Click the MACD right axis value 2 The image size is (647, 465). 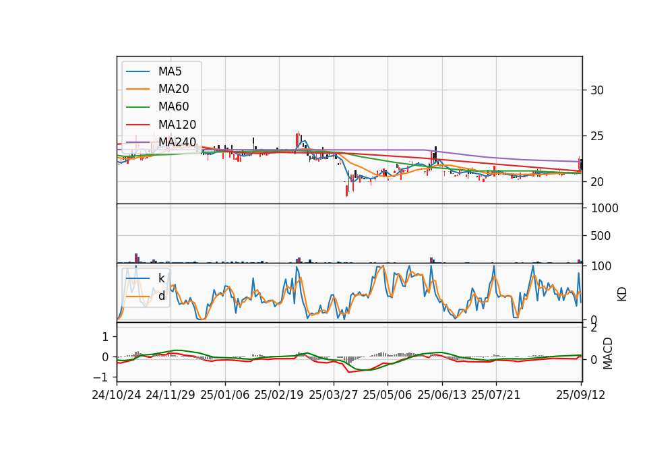click(x=594, y=328)
